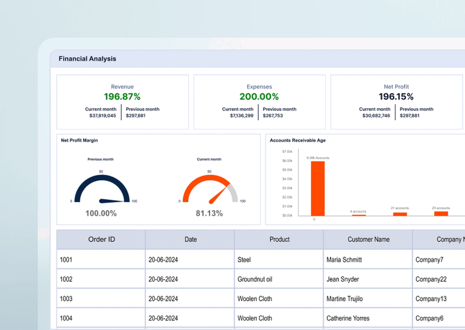Click the Company7 cell
The image size is (465, 330).
[439, 260]
